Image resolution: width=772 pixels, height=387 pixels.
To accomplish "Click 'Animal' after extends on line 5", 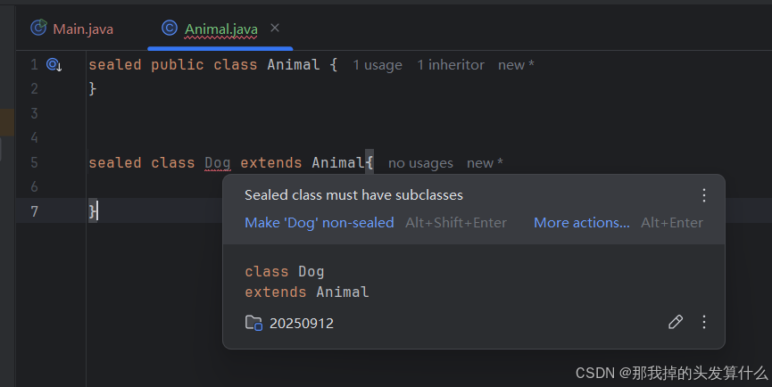I will click(337, 163).
